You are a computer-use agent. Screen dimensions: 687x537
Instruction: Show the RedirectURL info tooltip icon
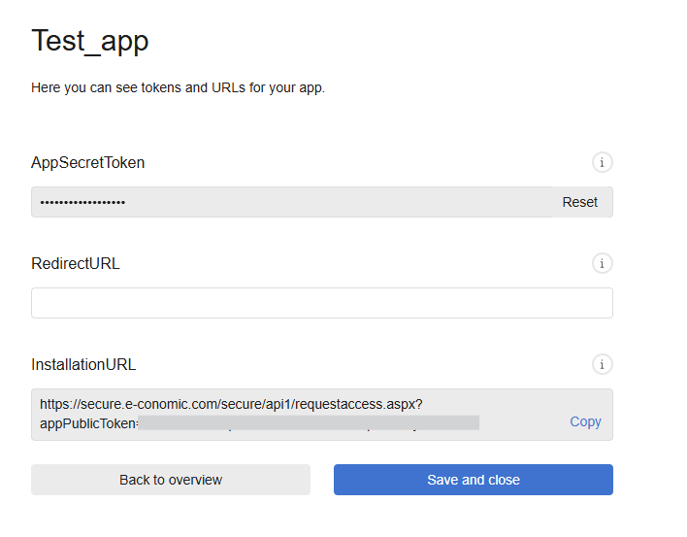point(602,263)
